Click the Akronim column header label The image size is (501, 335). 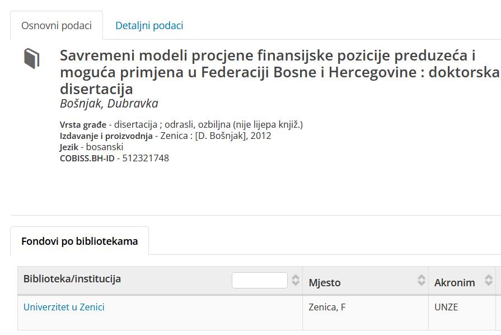455,282
